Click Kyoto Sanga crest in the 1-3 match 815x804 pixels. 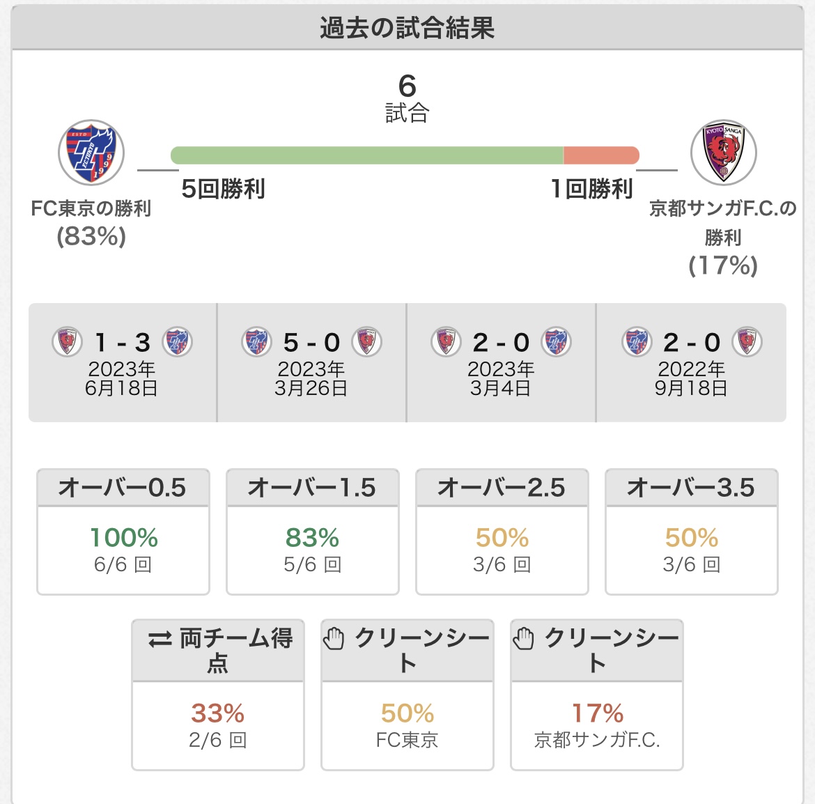[67, 341]
